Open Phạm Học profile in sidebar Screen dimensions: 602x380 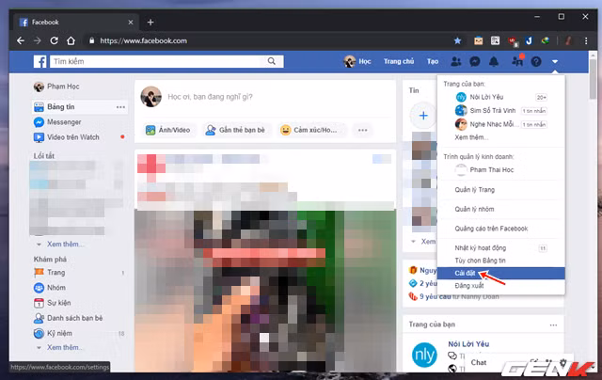pos(56,87)
